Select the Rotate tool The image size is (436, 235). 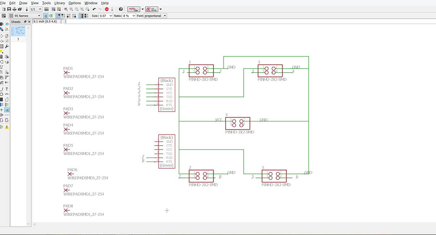click(x=7, y=41)
